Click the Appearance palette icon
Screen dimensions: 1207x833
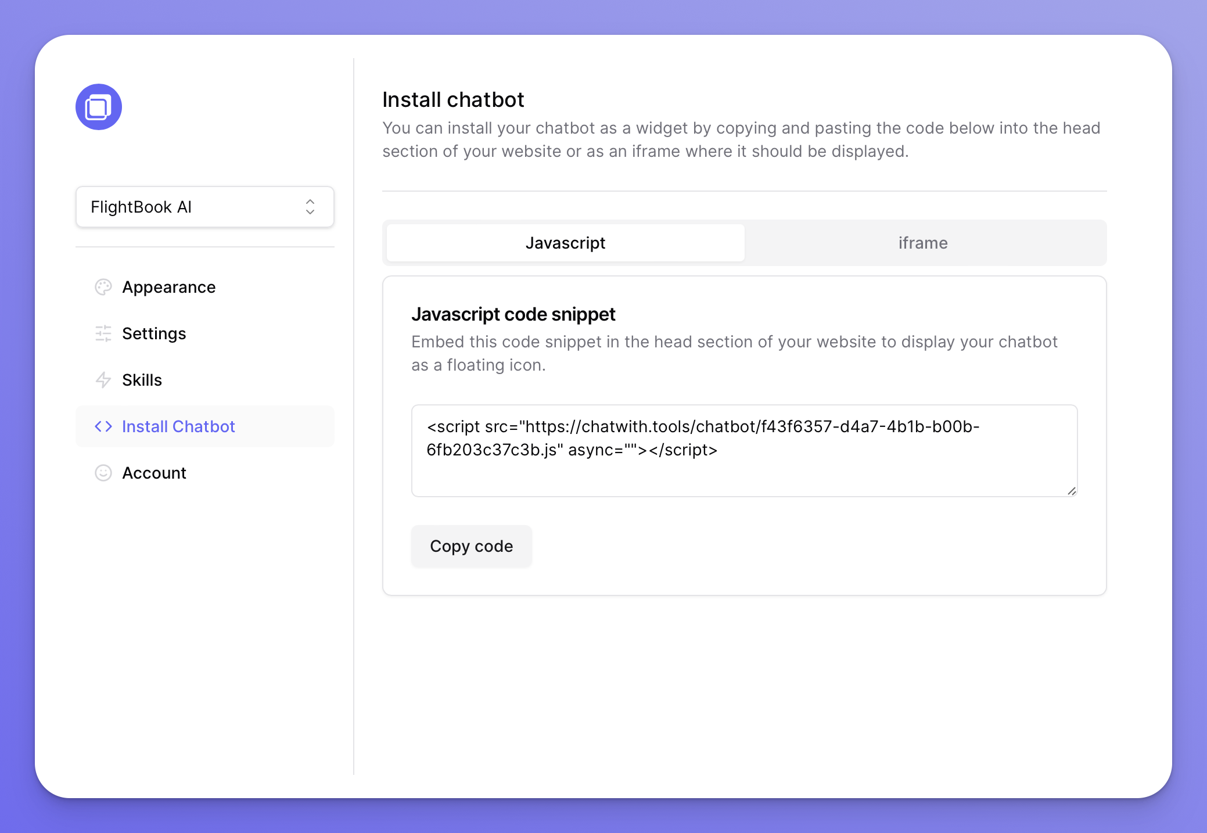point(103,287)
